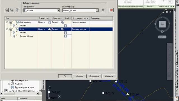179x101 pixels.
Task: Click the ViewCube Верх face
Action: click(x=162, y=24)
